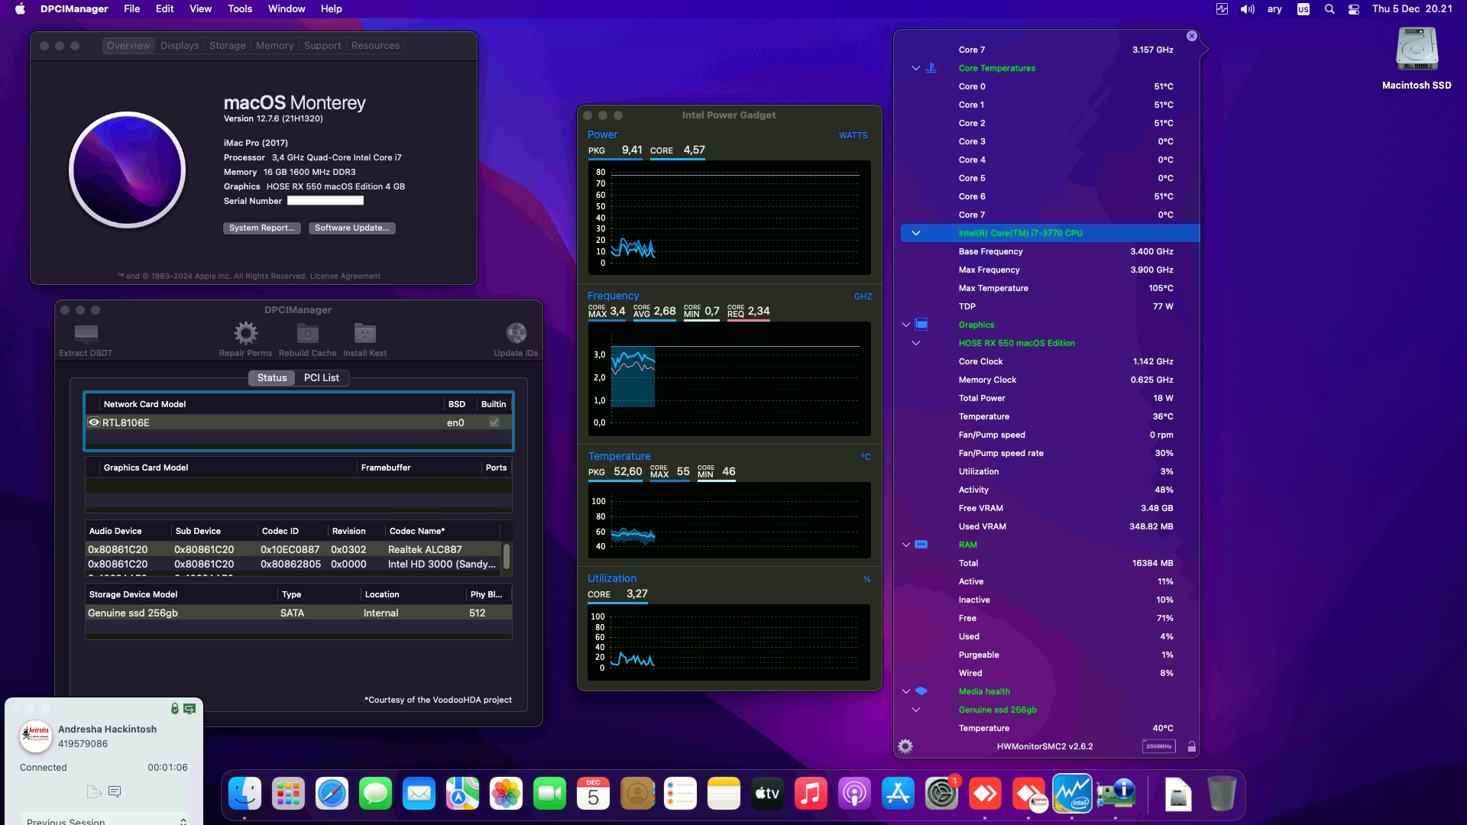Open Trash in the Dock
This screenshot has width=1467, height=825.
[1222, 794]
